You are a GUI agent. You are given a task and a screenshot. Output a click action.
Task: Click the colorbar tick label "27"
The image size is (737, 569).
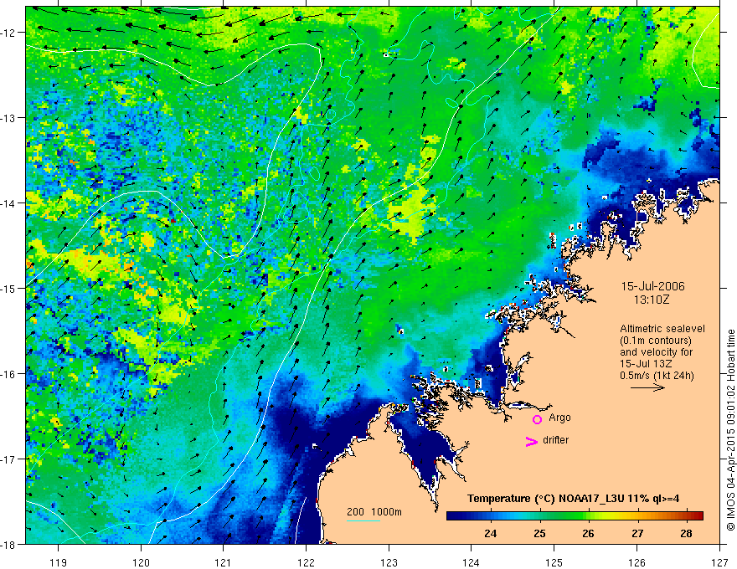click(636, 533)
